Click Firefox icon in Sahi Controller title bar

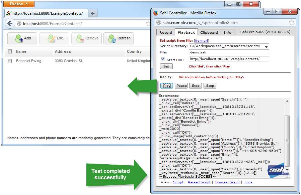156,13
